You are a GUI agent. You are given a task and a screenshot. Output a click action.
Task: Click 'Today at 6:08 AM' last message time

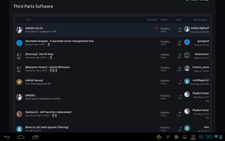pos(201,45)
